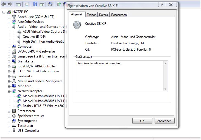The width and height of the screenshot is (201, 140).
Task: Click the Prozessoren chip icon
Action: 14,111
